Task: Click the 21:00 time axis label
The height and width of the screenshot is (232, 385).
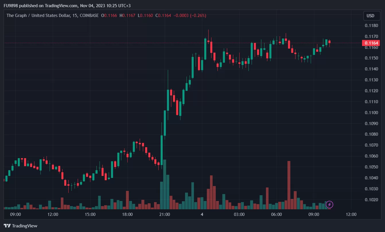Action: (x=165, y=214)
